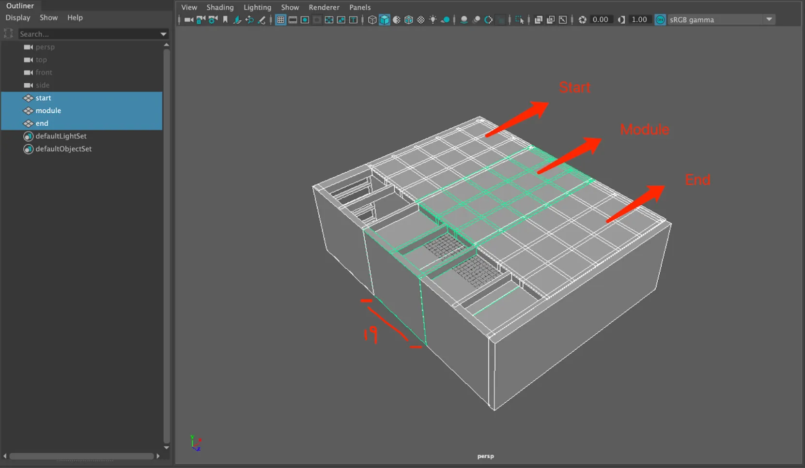Image resolution: width=805 pixels, height=468 pixels.
Task: Open the Outliner search filter dropdown
Action: [x=164, y=34]
